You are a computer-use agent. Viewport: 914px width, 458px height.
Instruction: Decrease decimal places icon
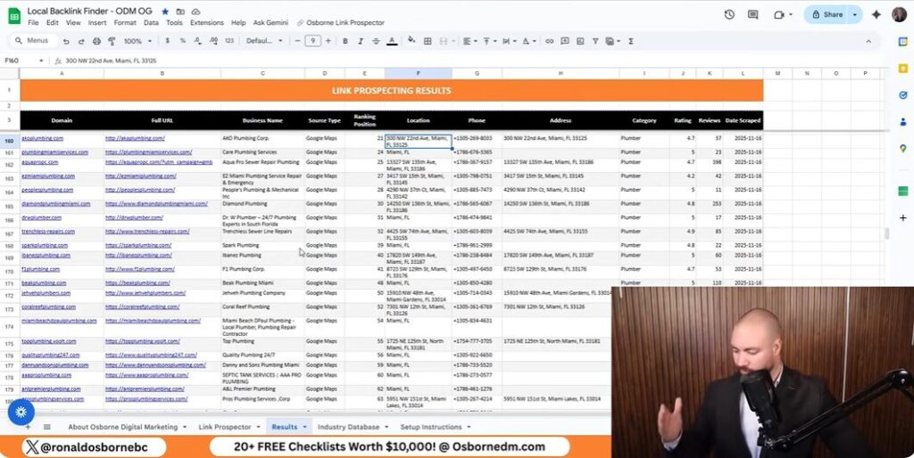[197, 41]
